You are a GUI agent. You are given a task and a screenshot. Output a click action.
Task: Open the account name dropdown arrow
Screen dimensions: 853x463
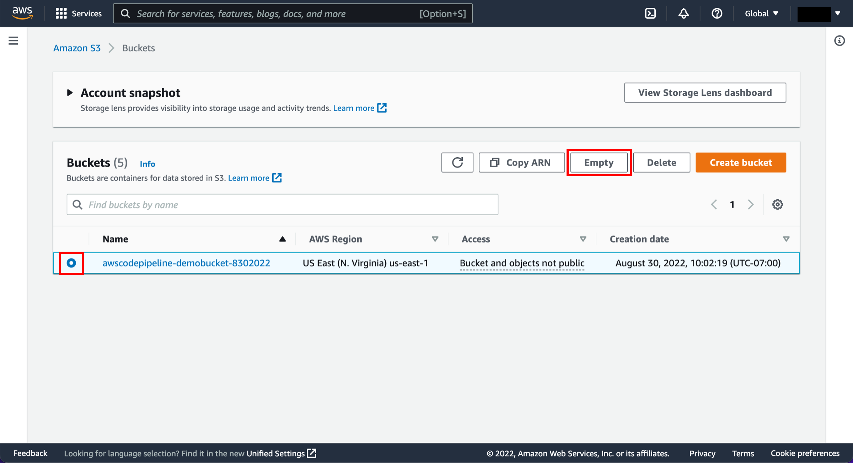click(837, 13)
